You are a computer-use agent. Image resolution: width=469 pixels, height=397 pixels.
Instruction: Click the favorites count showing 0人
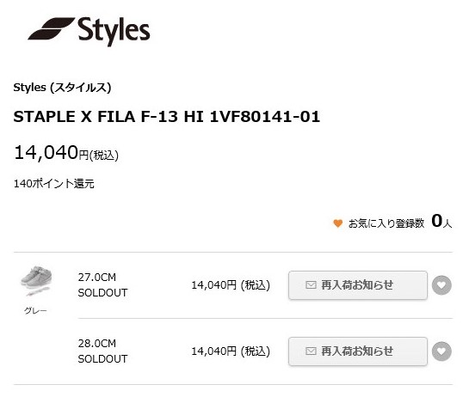(x=441, y=222)
